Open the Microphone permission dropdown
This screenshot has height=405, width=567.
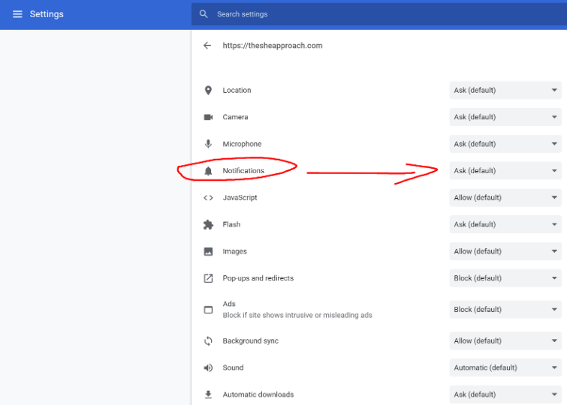[x=505, y=144]
